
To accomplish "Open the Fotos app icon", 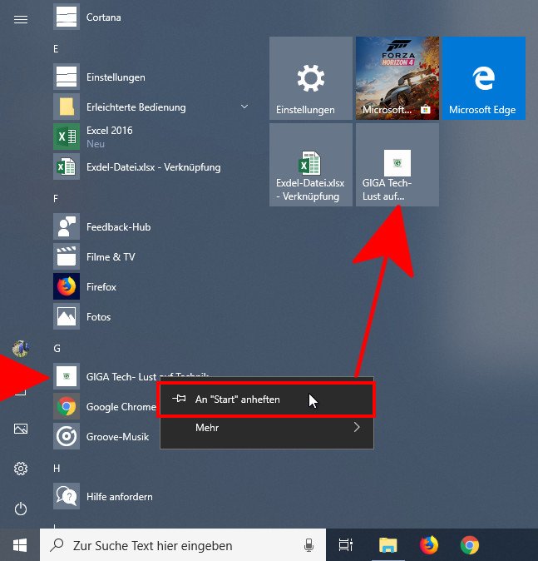I will point(67,316).
